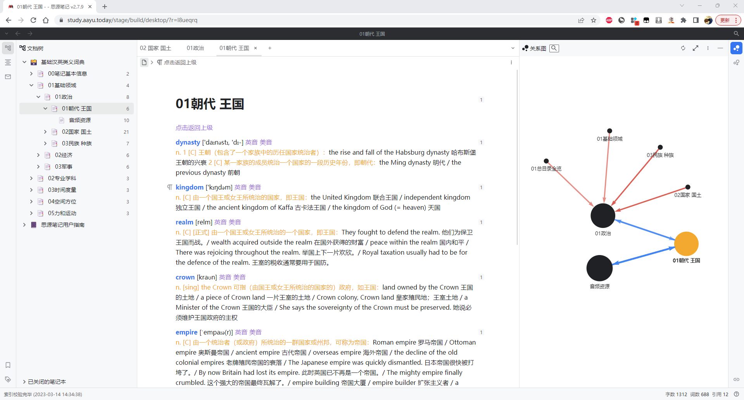This screenshot has width=744, height=400.
Task: Toggle the 文档树 document tree panel
Action: click(8, 47)
